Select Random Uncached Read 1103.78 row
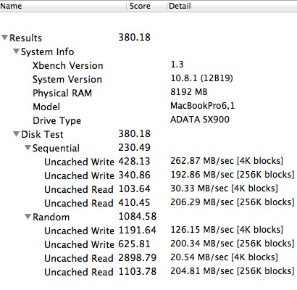 (148, 272)
